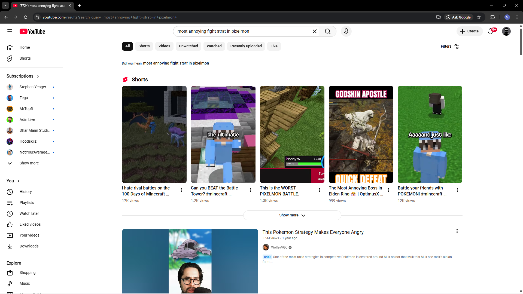Open more options for 'This Pokemon Strategy Makes Everyone Angry'
Image resolution: width=523 pixels, height=294 pixels.
(457, 231)
